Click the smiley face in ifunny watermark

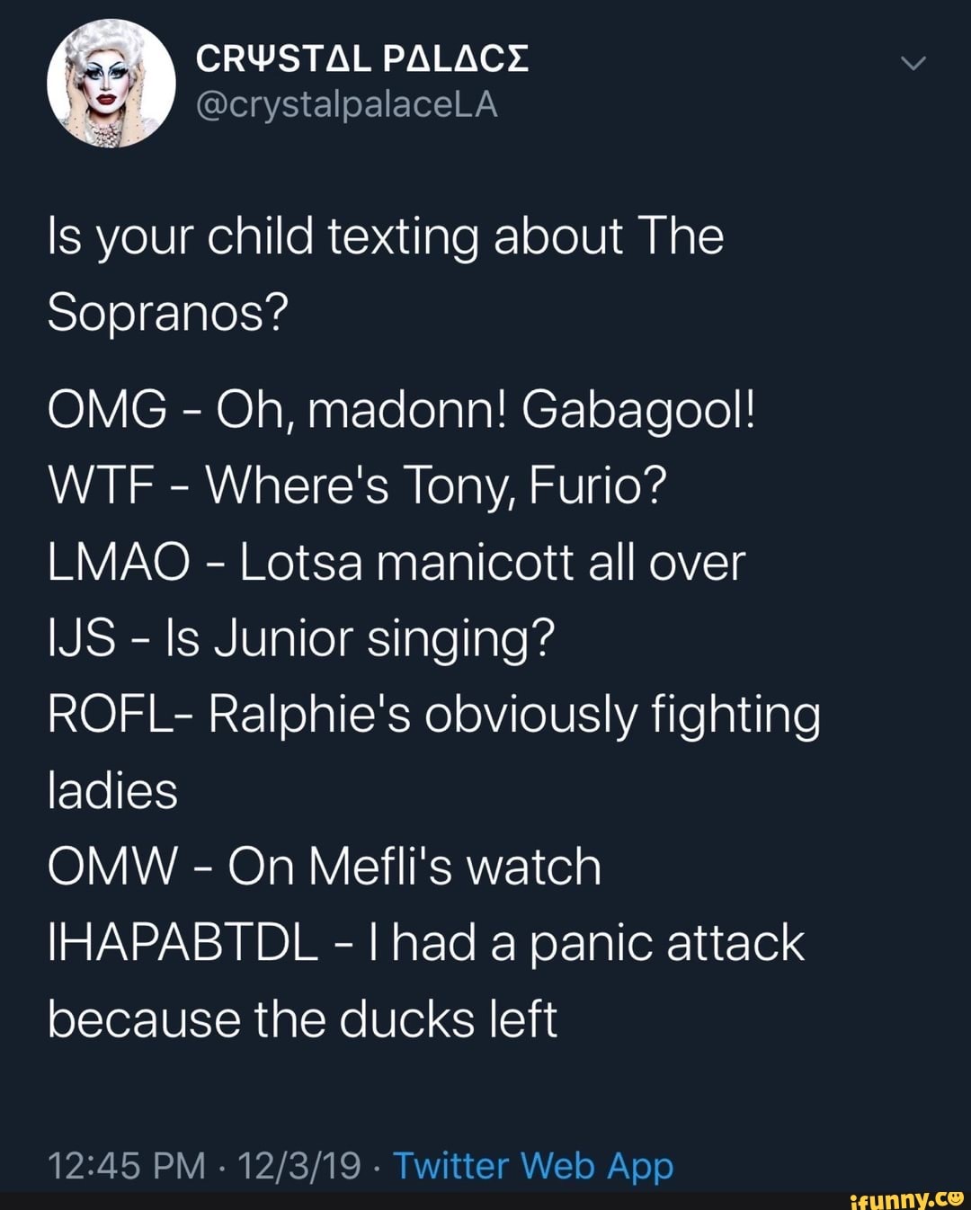click(955, 1197)
